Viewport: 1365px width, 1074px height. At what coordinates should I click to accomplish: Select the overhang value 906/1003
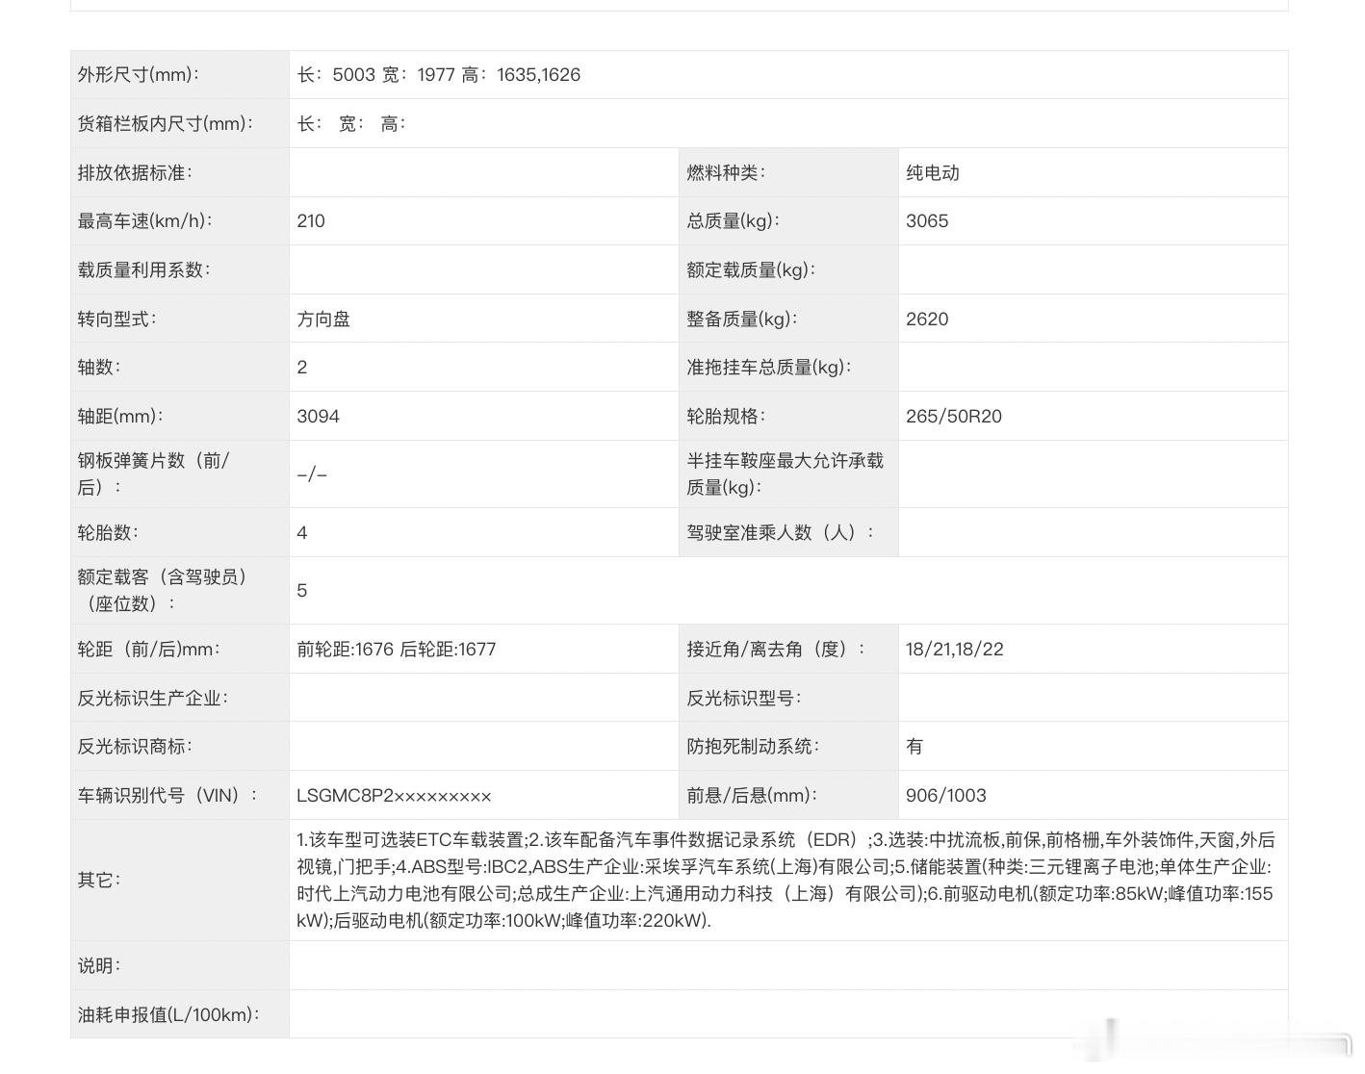click(946, 796)
